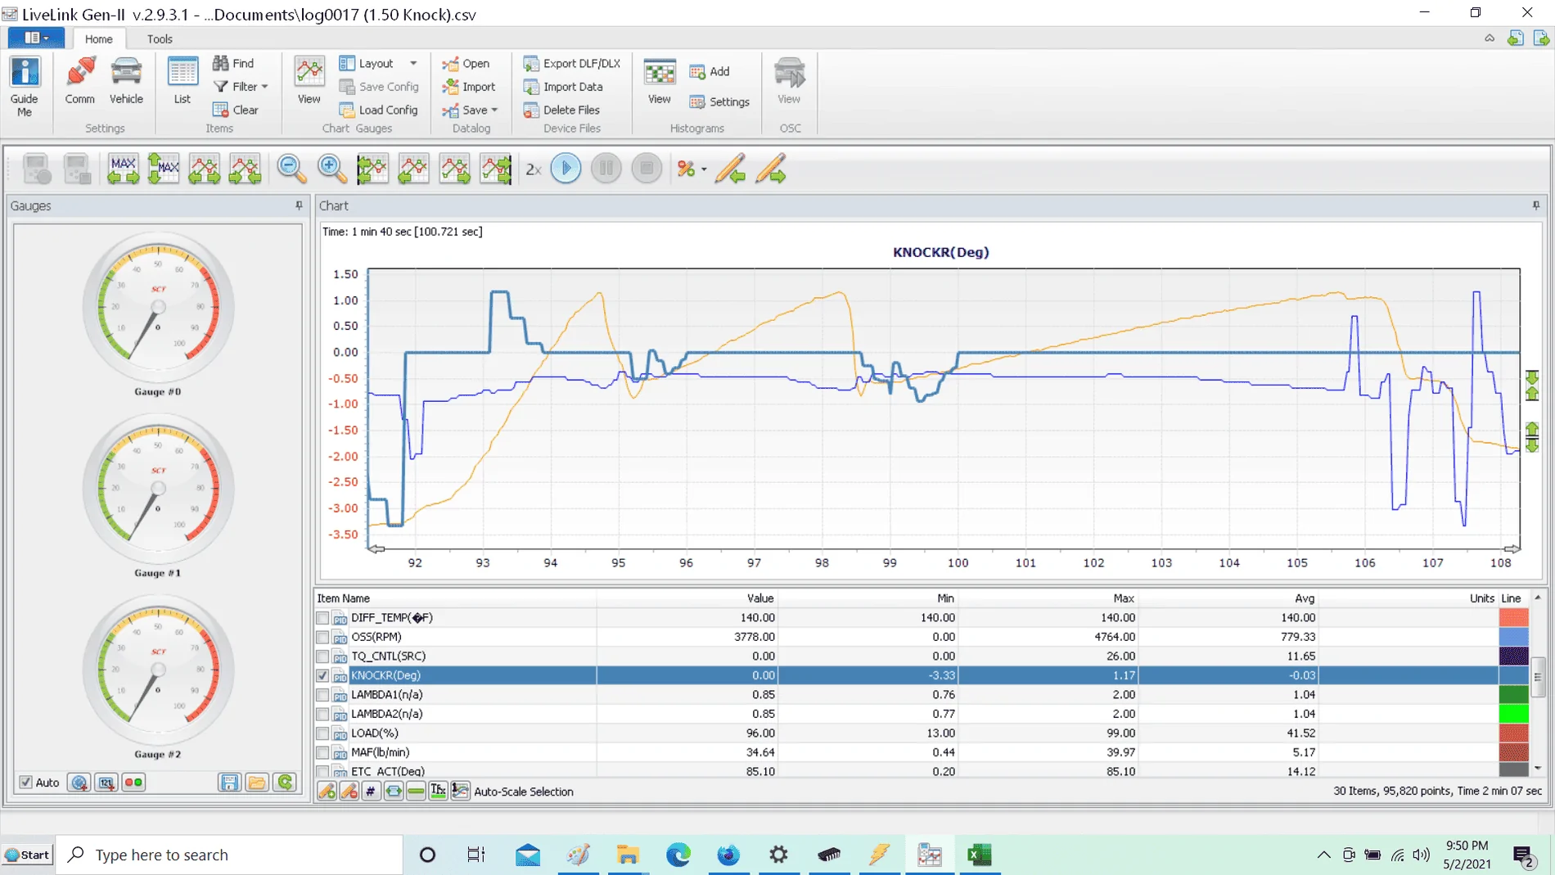Click the Import Data button
Viewport: 1555px width, 875px height.
click(563, 87)
